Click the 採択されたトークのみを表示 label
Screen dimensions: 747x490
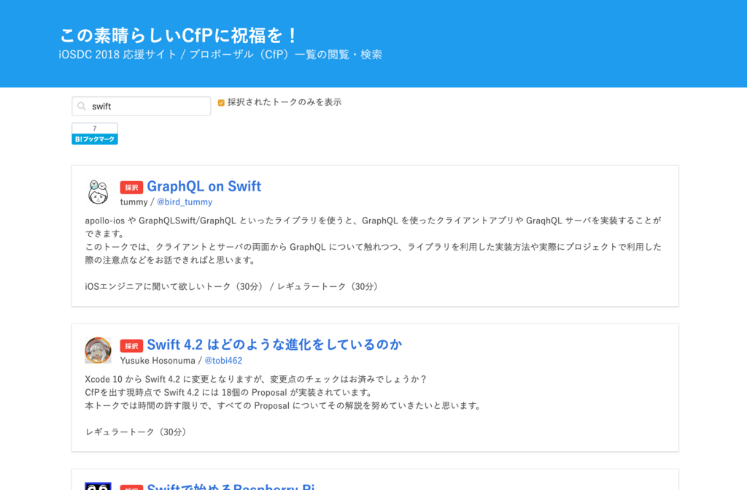(285, 102)
